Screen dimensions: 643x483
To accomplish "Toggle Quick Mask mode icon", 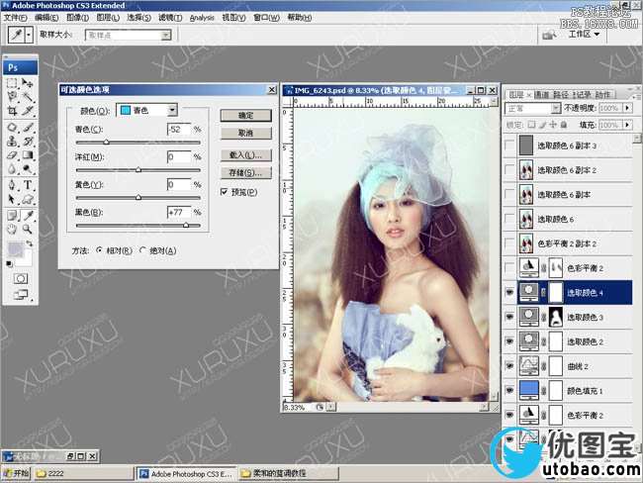I will coord(21,279).
